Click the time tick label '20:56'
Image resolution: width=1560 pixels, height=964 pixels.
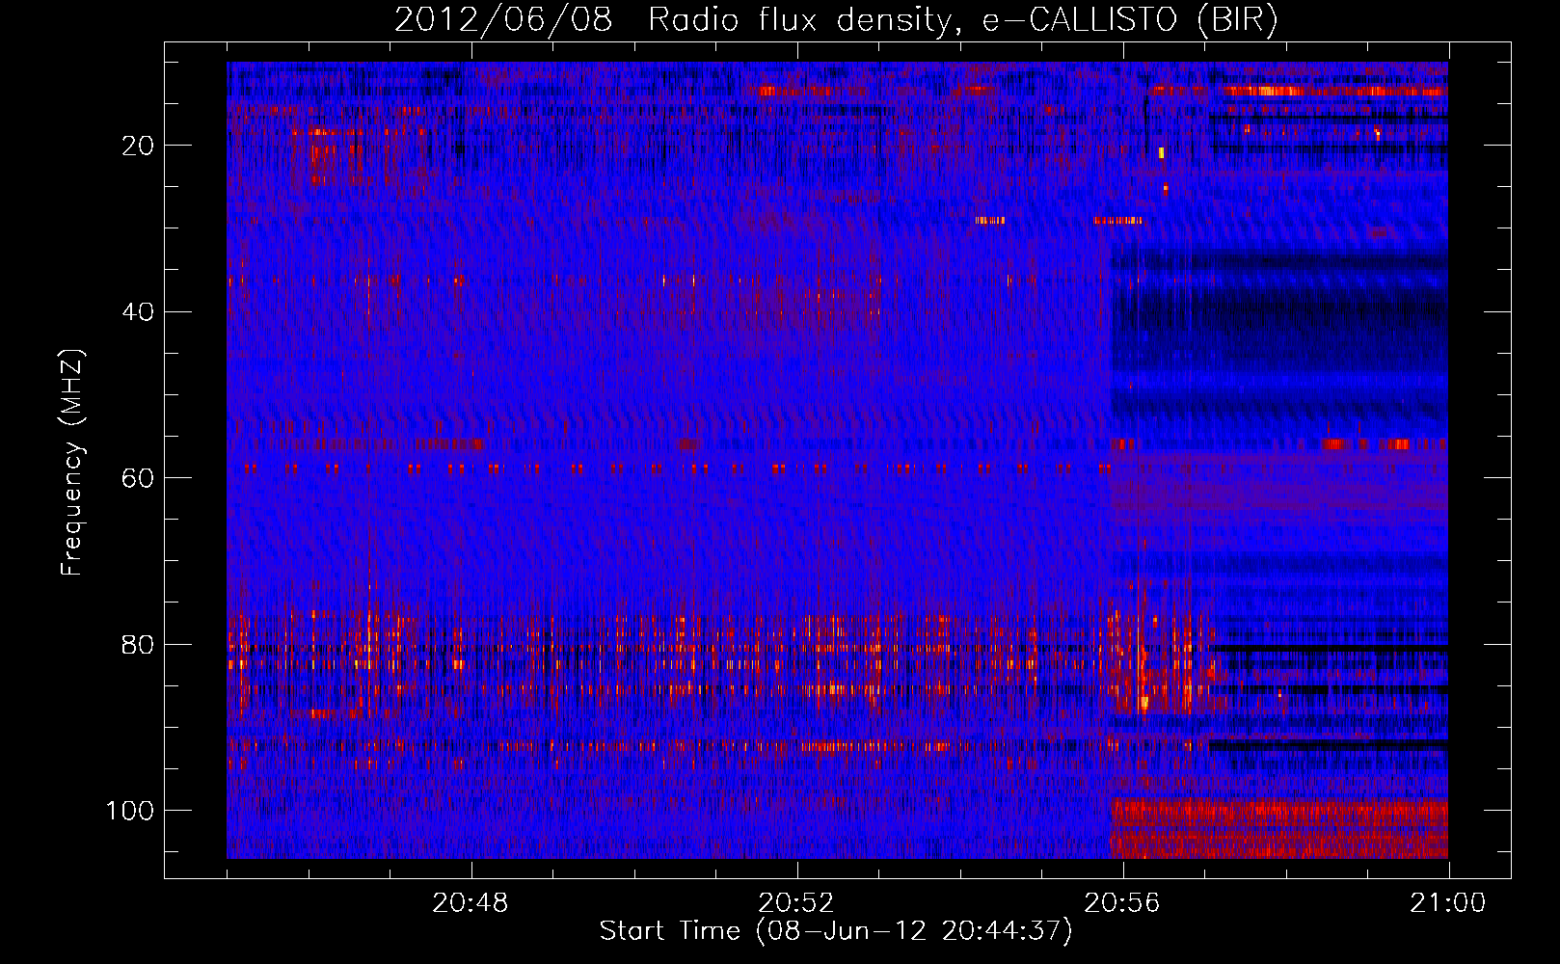(x=1122, y=903)
